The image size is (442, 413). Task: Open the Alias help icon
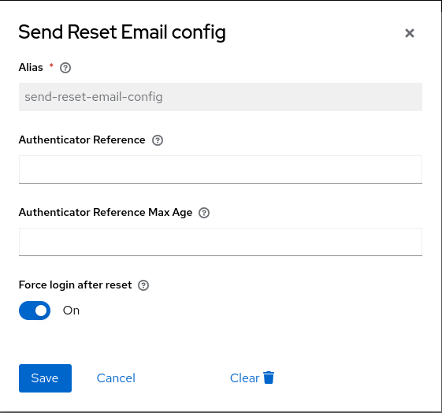[x=65, y=68]
